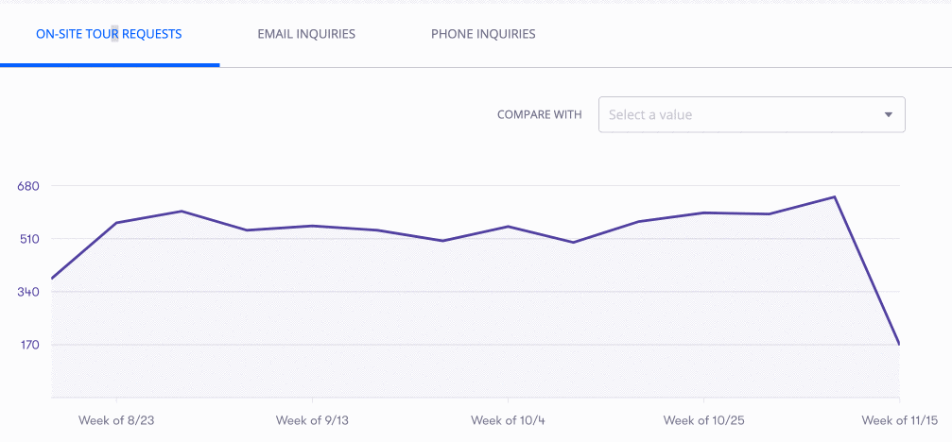Click the data point above Week of 9/13
952x442 pixels.
[x=312, y=226]
